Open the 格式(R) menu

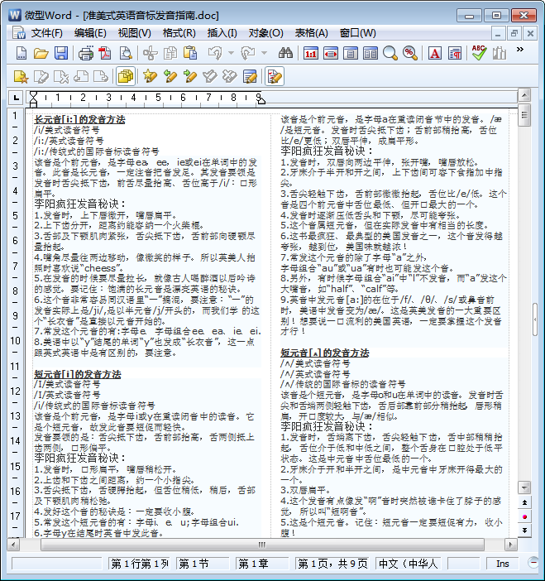(x=179, y=33)
